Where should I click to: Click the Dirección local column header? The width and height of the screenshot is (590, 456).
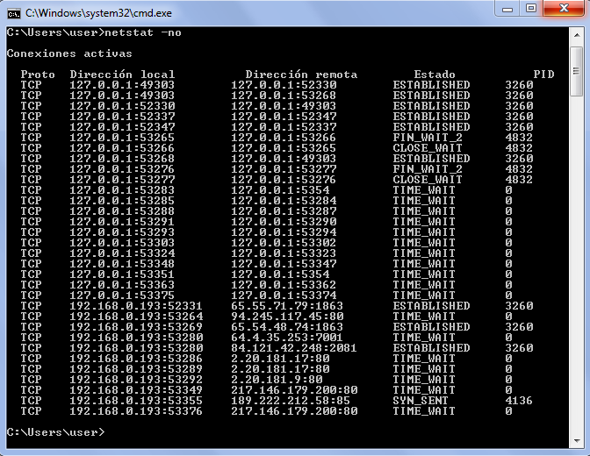(x=122, y=75)
